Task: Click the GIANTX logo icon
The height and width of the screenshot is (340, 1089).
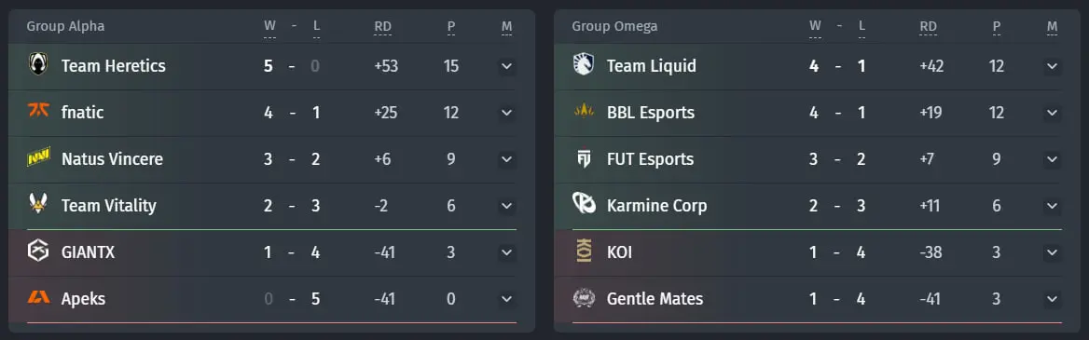Action: pos(38,252)
